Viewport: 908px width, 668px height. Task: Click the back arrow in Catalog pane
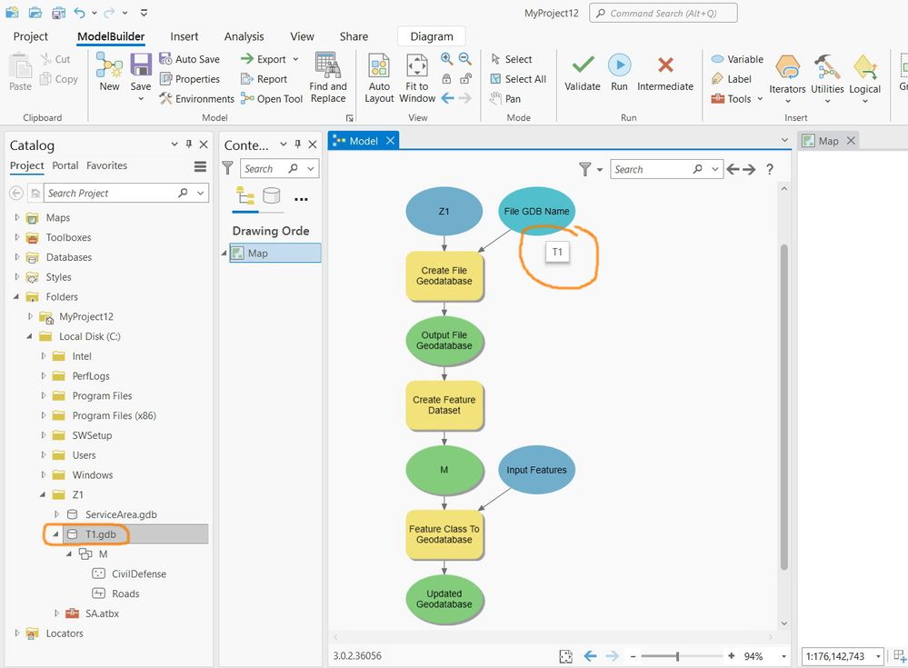[16, 193]
